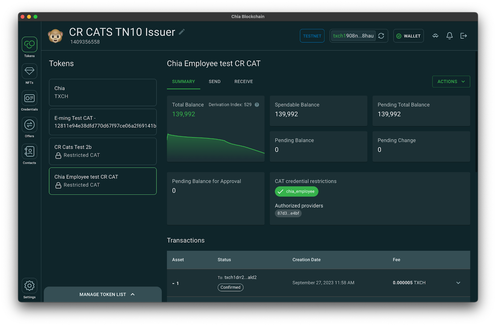Switch to the Receive tab

[244, 81]
